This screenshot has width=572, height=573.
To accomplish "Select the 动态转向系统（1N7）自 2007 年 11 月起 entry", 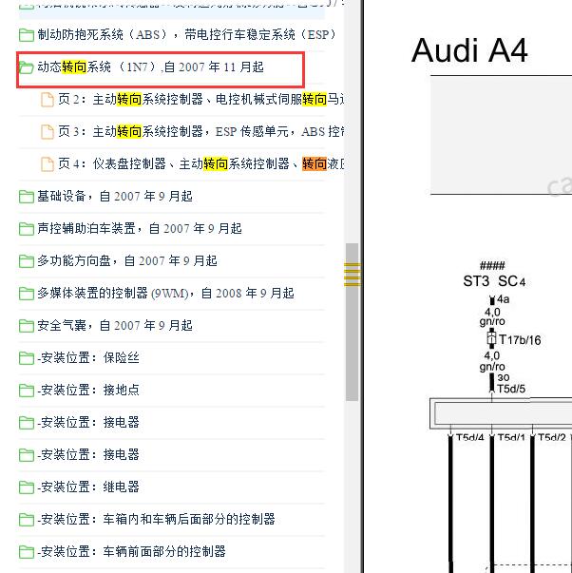I will (150, 67).
